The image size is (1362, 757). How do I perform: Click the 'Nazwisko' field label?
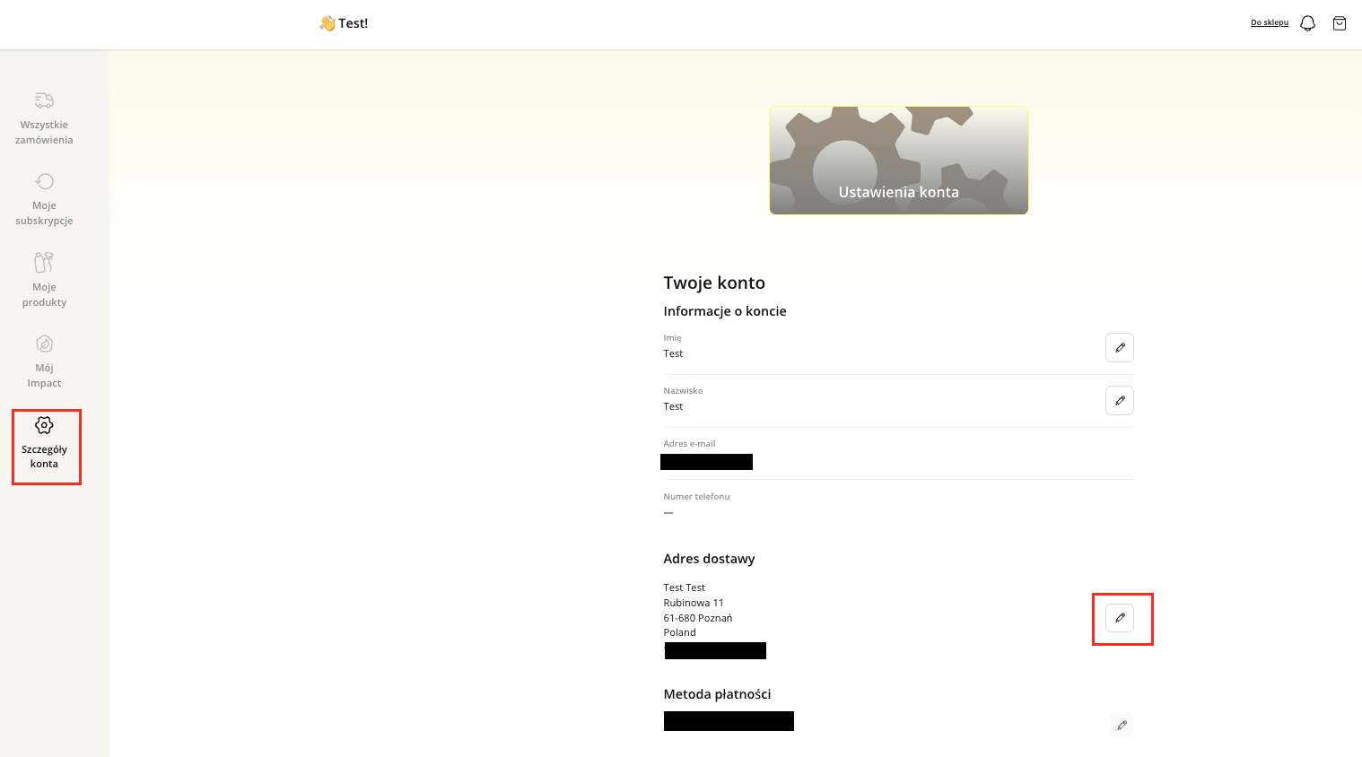(683, 391)
